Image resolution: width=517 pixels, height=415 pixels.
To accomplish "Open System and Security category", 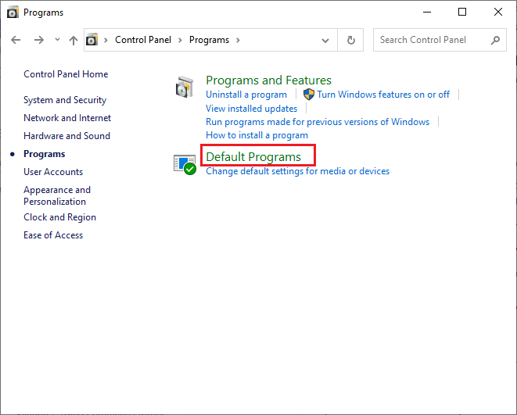I will point(65,100).
